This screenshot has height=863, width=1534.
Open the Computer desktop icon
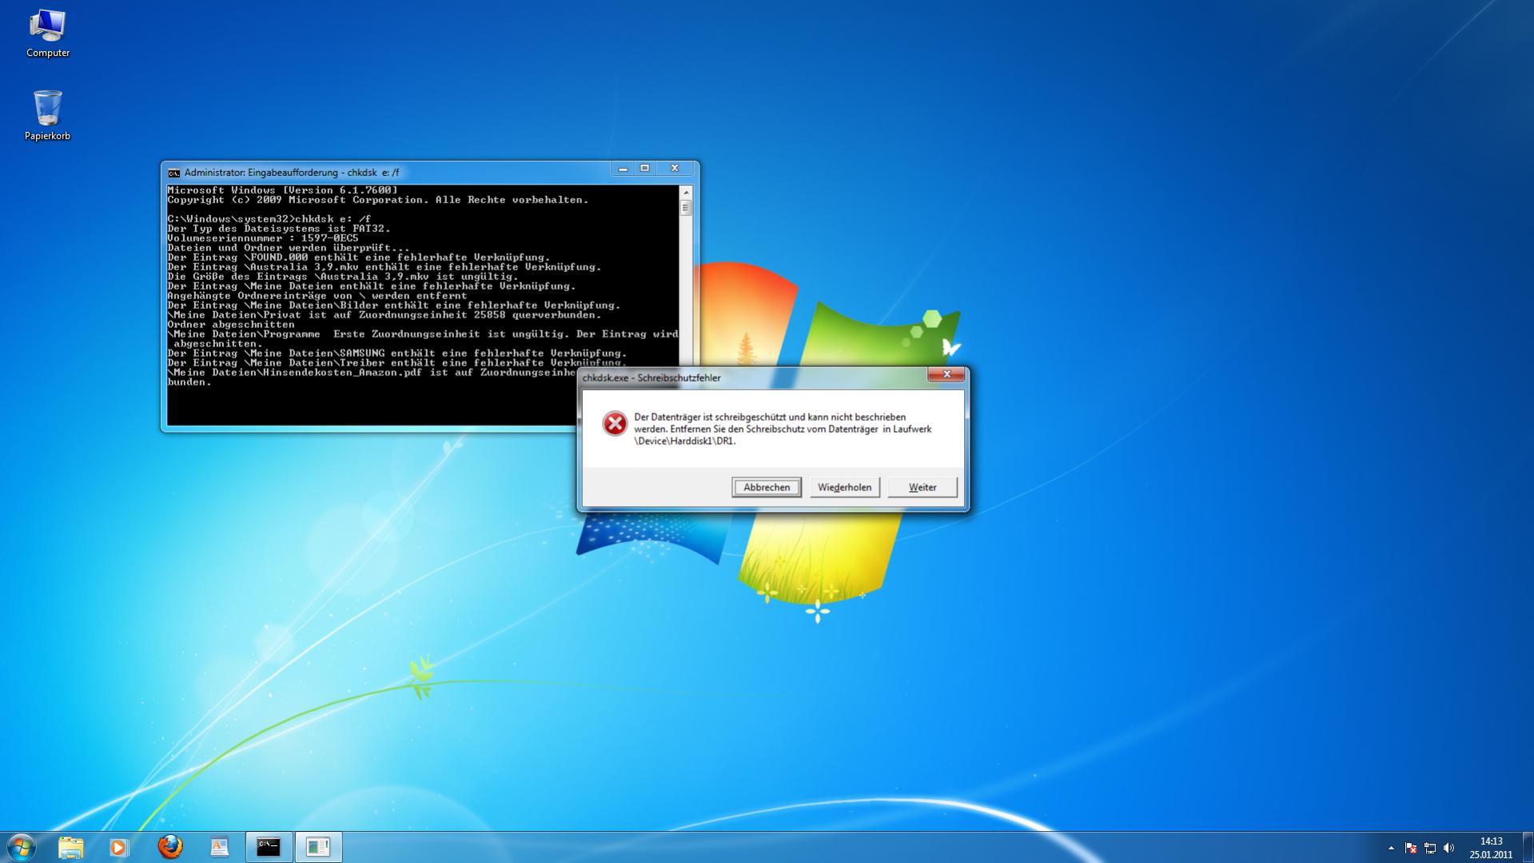click(x=47, y=34)
